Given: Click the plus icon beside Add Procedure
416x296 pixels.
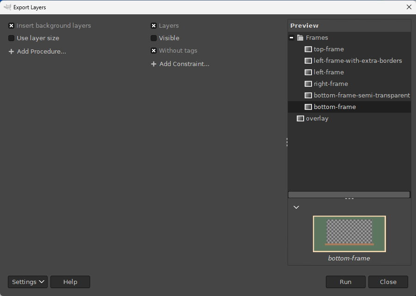Looking at the screenshot, I should (x=11, y=52).
